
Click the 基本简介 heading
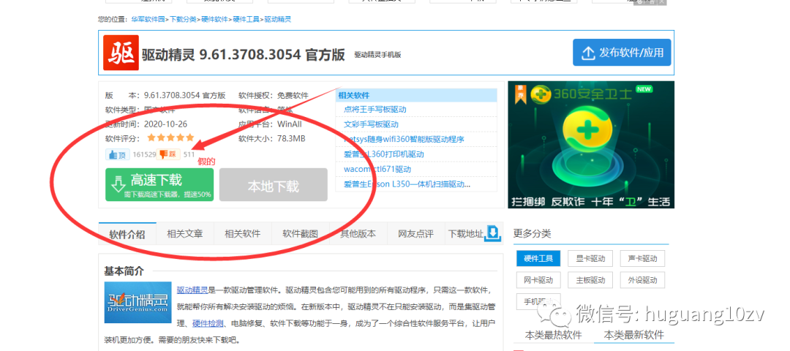pos(124,271)
